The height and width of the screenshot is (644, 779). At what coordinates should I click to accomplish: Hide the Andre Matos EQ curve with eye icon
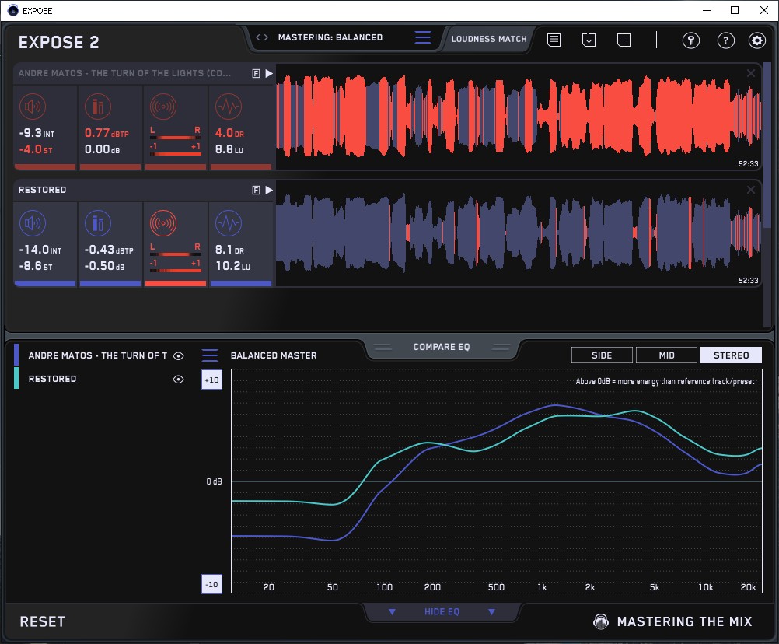(179, 355)
